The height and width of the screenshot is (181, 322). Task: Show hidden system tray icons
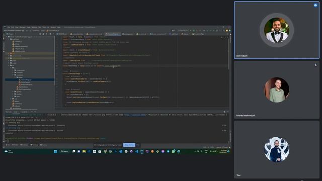point(195,151)
